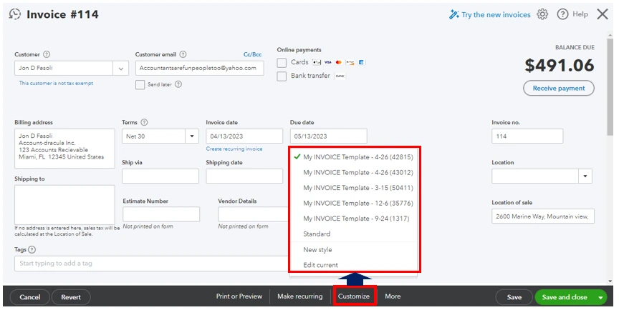
Task: Choose Edit current in Customize menu
Action: (x=320, y=265)
